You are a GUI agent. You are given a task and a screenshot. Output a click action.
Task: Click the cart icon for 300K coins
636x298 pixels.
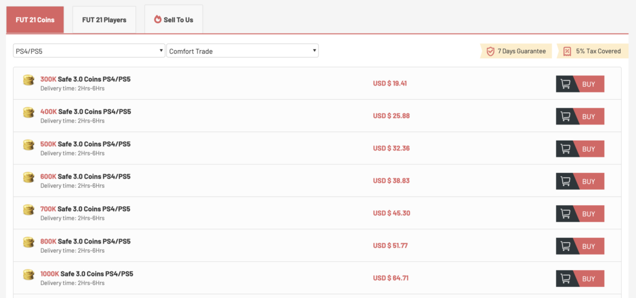(565, 84)
